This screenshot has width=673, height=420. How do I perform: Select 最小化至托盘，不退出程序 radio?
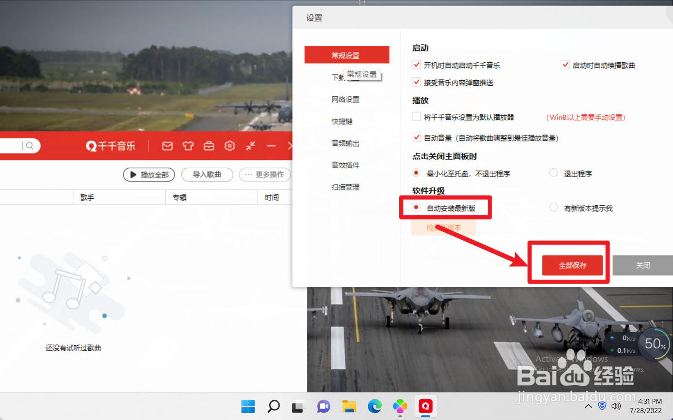click(x=416, y=173)
